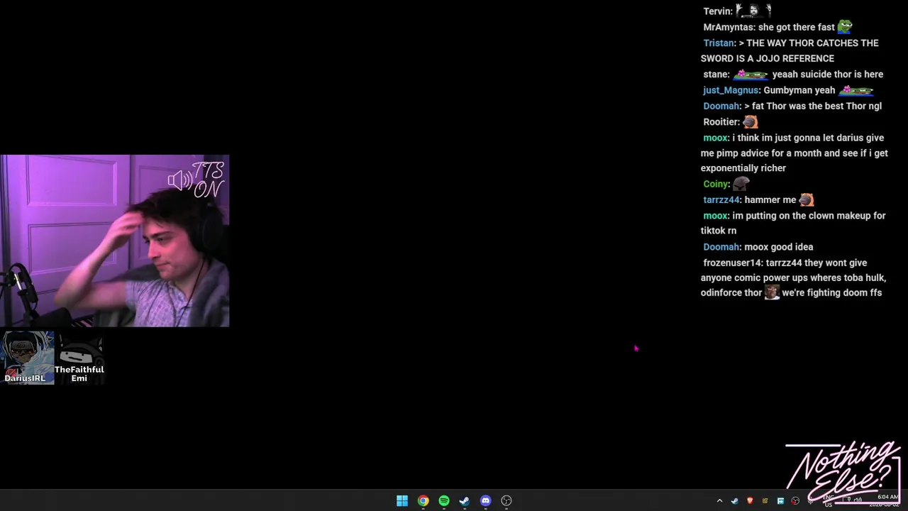Click the text "Gumbyman yeah" in chat

[799, 90]
